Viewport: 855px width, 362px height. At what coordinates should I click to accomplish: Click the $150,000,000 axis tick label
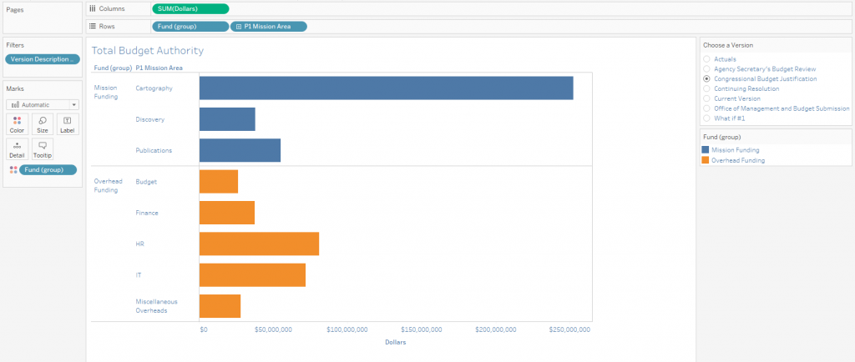[422, 329]
